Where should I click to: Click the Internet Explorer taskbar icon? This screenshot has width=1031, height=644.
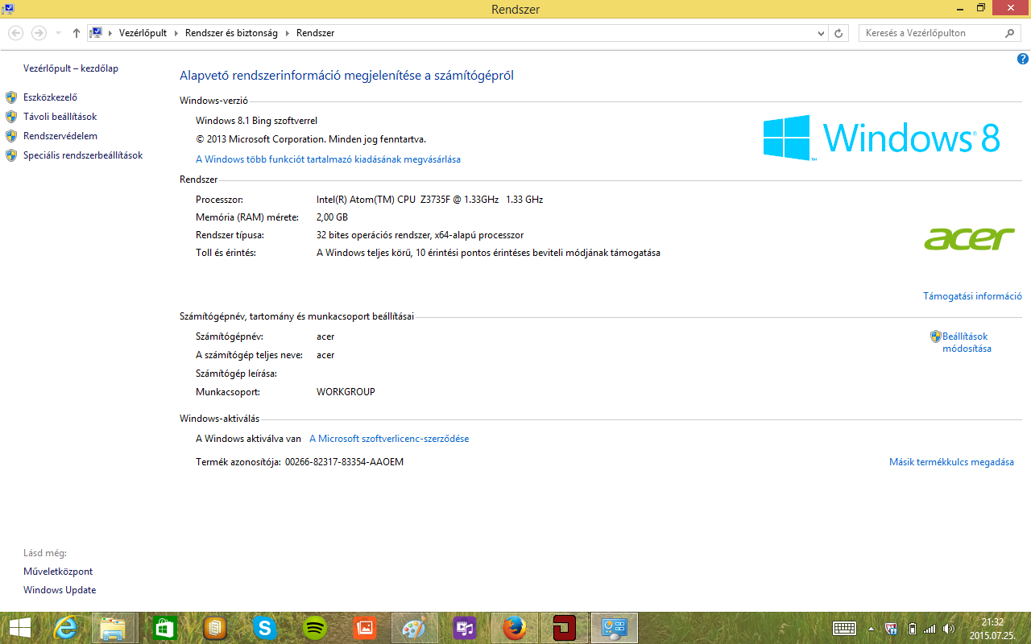[x=64, y=628]
